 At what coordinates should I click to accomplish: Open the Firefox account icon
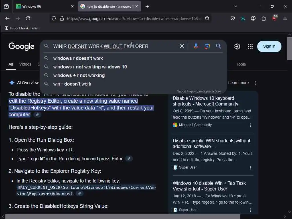253,18
